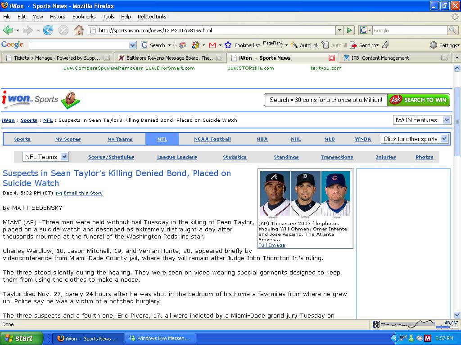
Task: Click the Bookmarks star icon in toolbar
Action: 228,45
